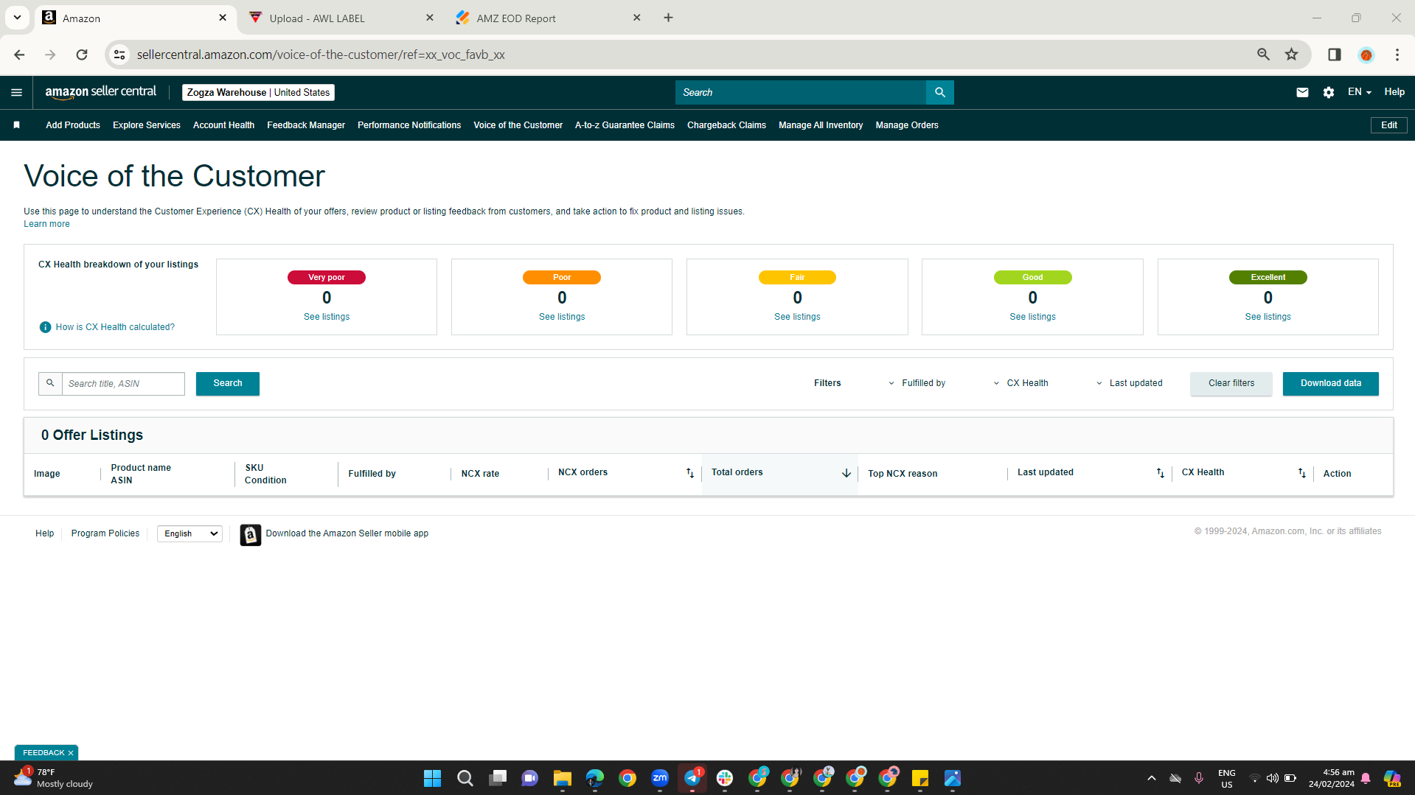Screen dimensions: 1415x795
Task: Expand the CX Health filter
Action: [1021, 383]
